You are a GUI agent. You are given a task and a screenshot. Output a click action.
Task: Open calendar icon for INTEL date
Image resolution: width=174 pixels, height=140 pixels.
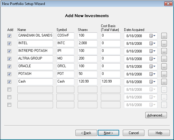coord(151,43)
